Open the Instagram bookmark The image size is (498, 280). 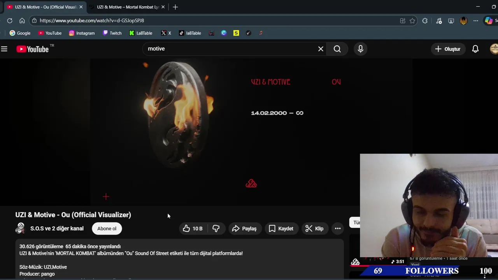coord(82,33)
